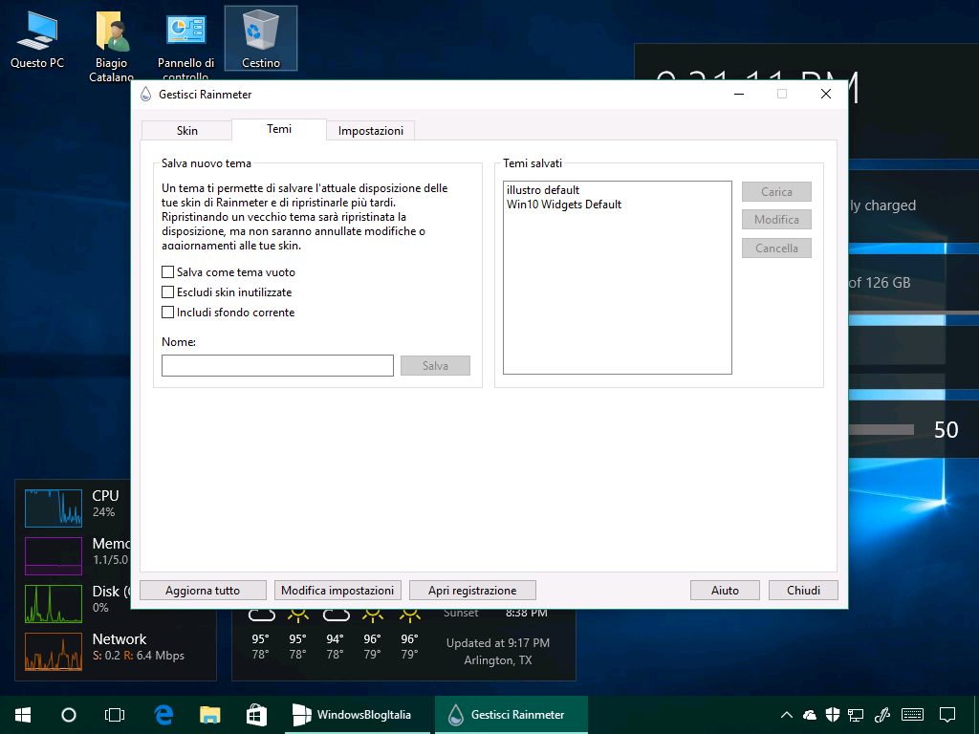The width and height of the screenshot is (979, 734).
Task: Select the Temi tab
Action: [279, 129]
